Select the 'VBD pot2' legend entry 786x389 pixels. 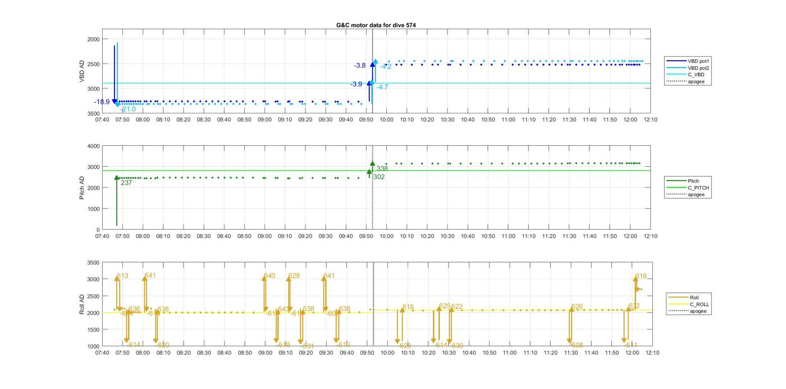pyautogui.click(x=688, y=67)
